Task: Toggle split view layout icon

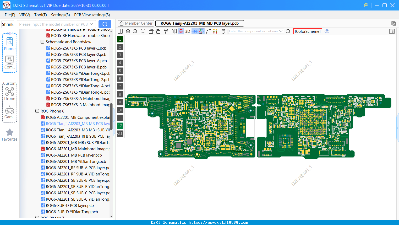Action: coord(120,31)
